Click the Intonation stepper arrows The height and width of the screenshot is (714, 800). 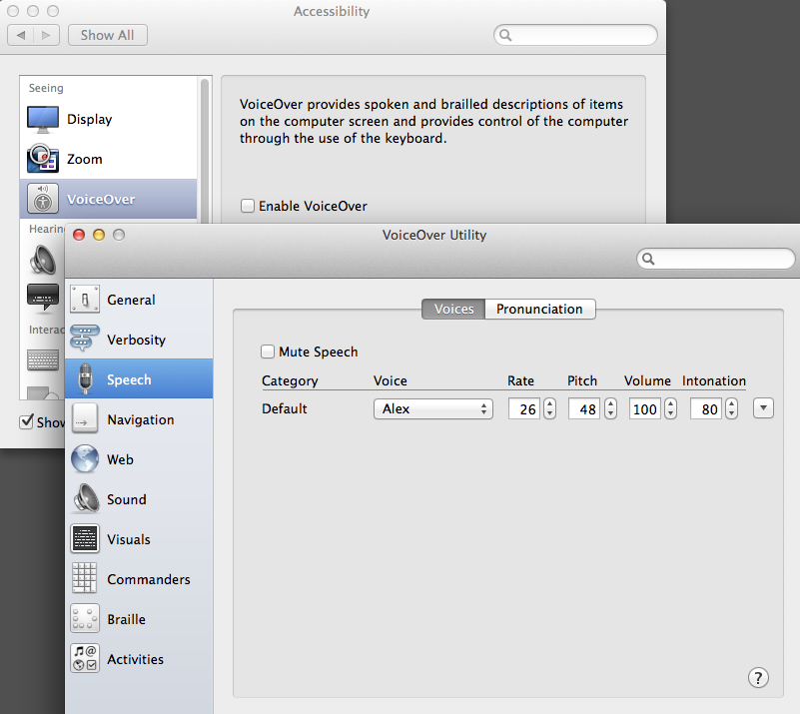click(x=732, y=408)
